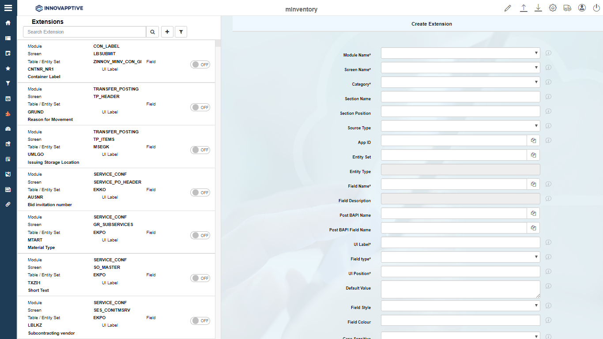Open the Category dropdown
The image size is (603, 339).
tap(460, 82)
